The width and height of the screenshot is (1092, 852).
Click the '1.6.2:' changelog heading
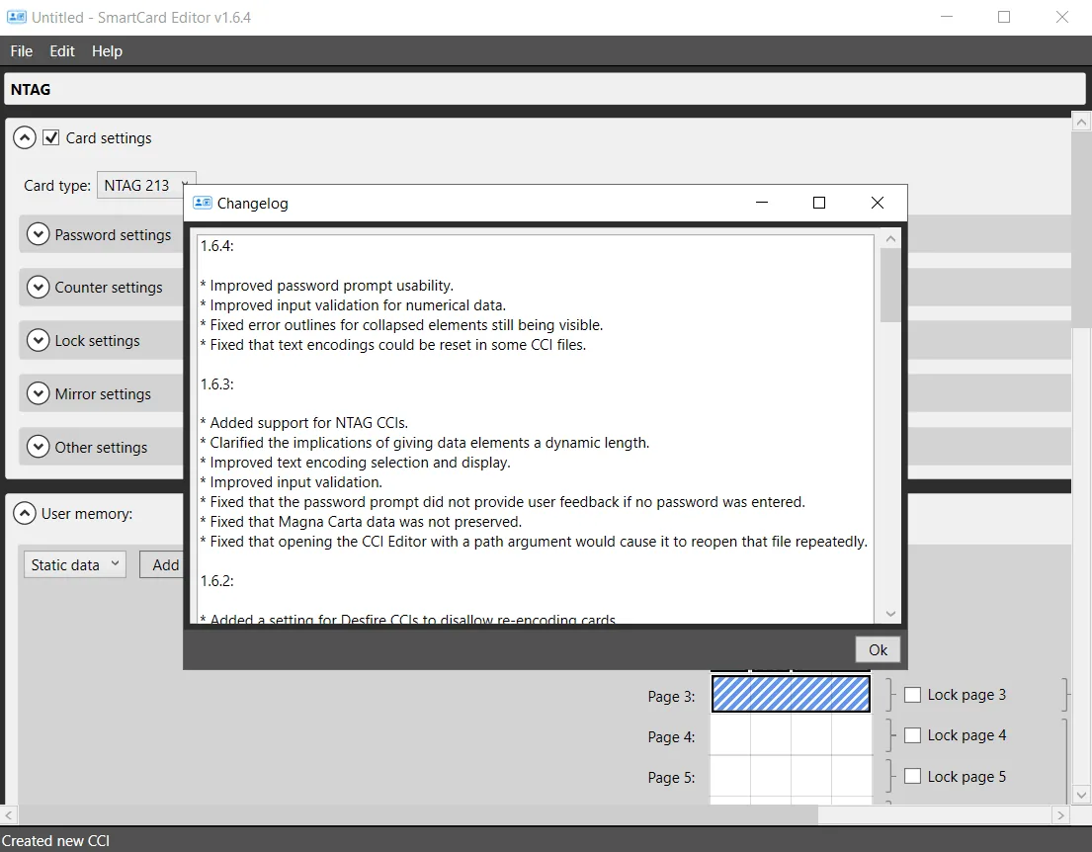point(217,581)
